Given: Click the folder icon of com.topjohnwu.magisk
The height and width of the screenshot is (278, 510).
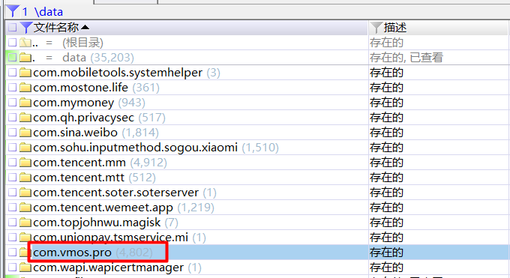Looking at the screenshot, I should (25, 222).
